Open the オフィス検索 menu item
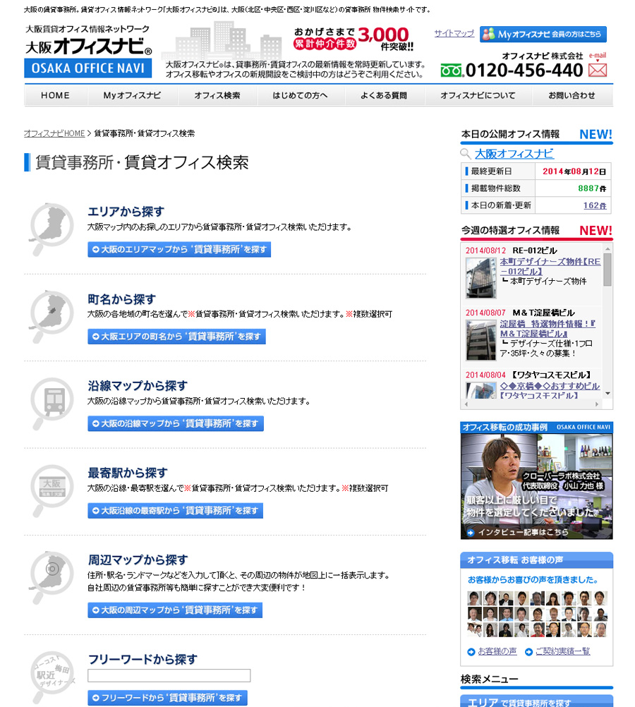 217,95
